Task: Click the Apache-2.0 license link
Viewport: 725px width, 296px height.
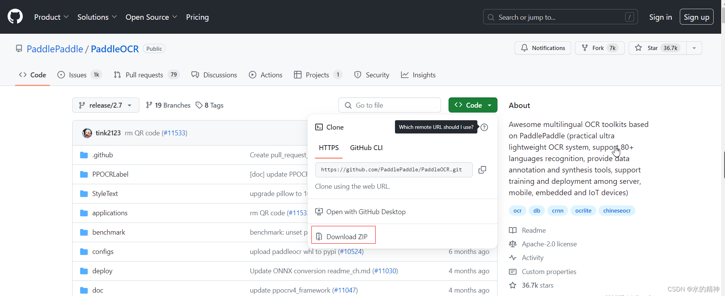Action: (549, 244)
